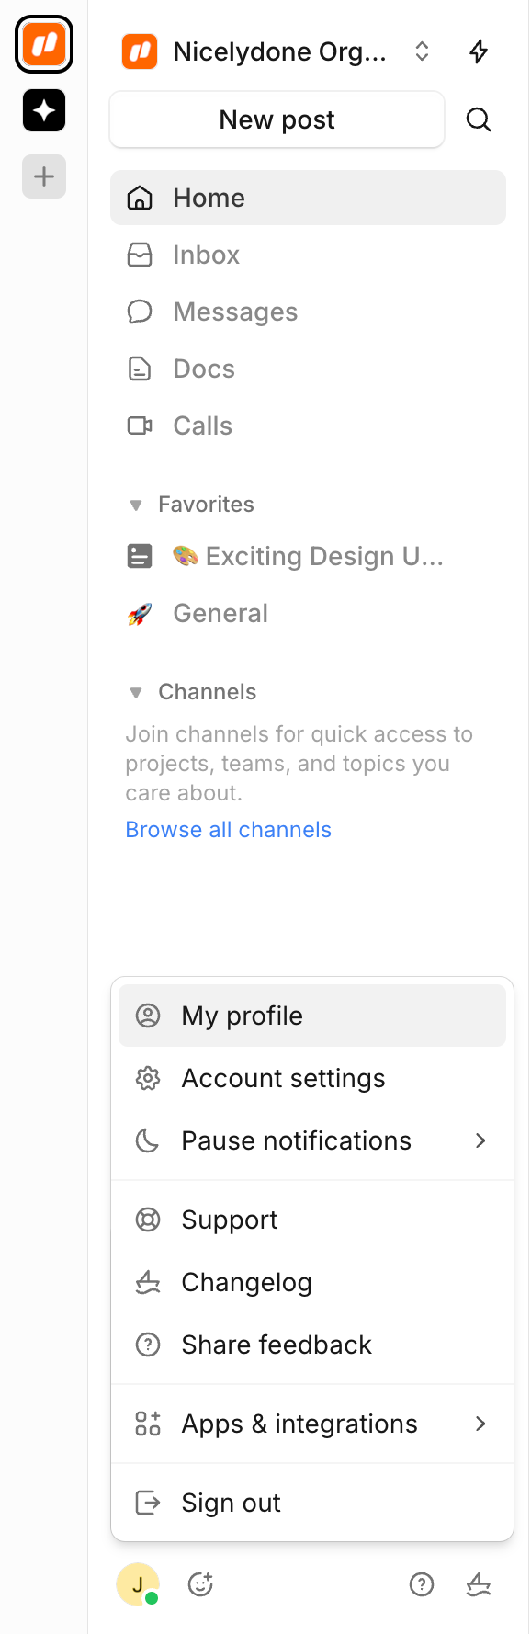Collapse the Channels section

pos(135,692)
